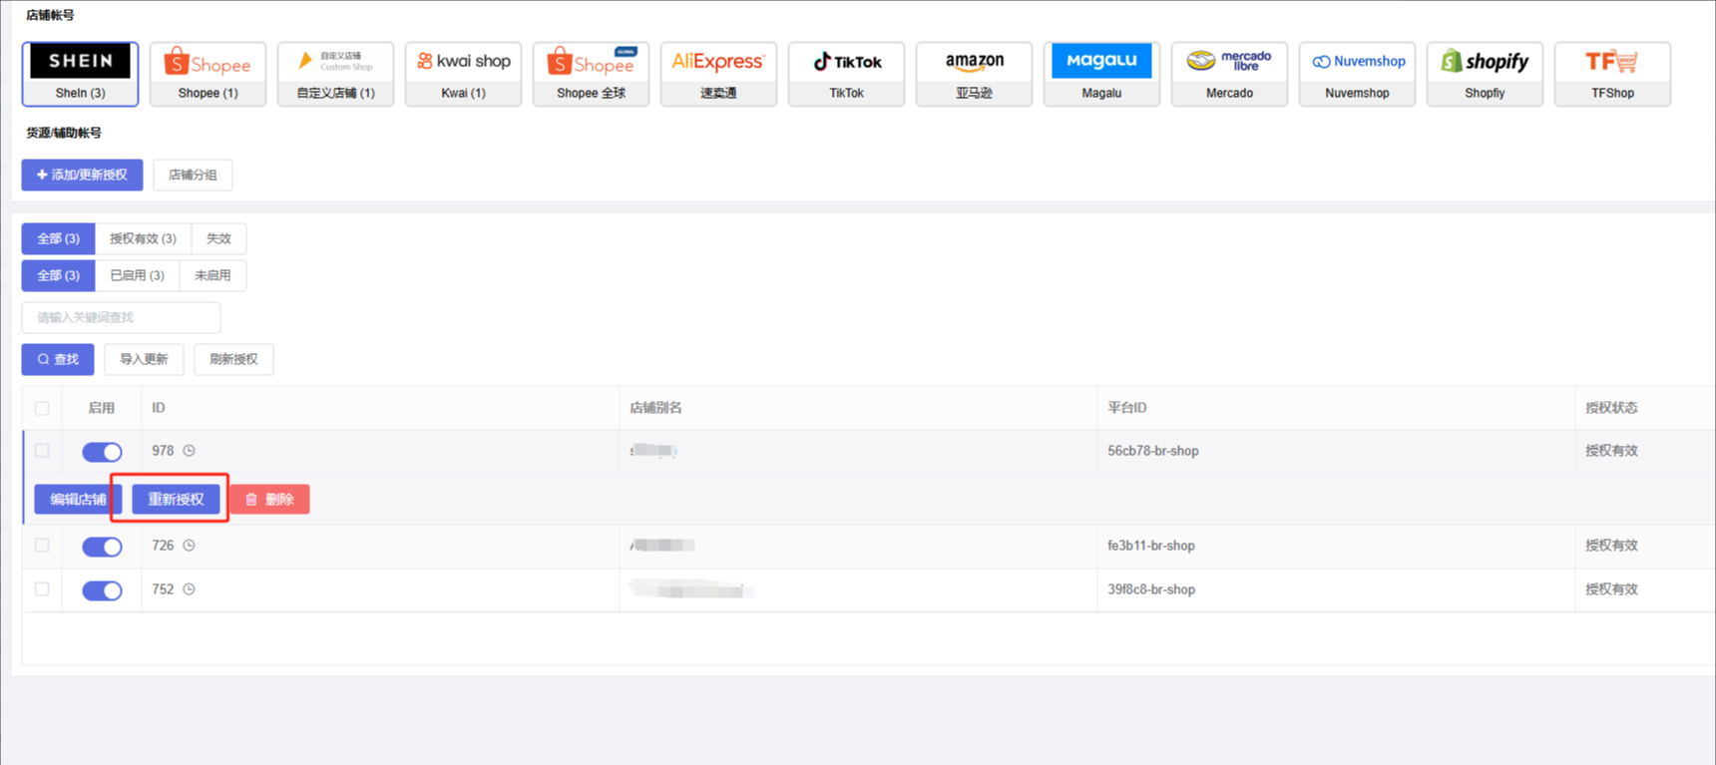Click the 启用 column header
The image size is (1716, 765).
pos(101,408)
